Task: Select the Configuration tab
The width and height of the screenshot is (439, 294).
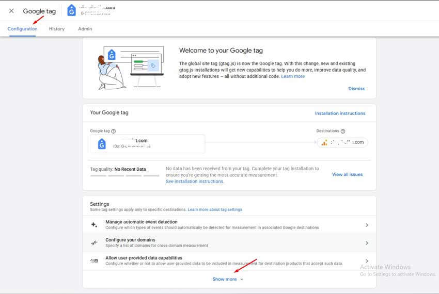Action: click(x=22, y=29)
